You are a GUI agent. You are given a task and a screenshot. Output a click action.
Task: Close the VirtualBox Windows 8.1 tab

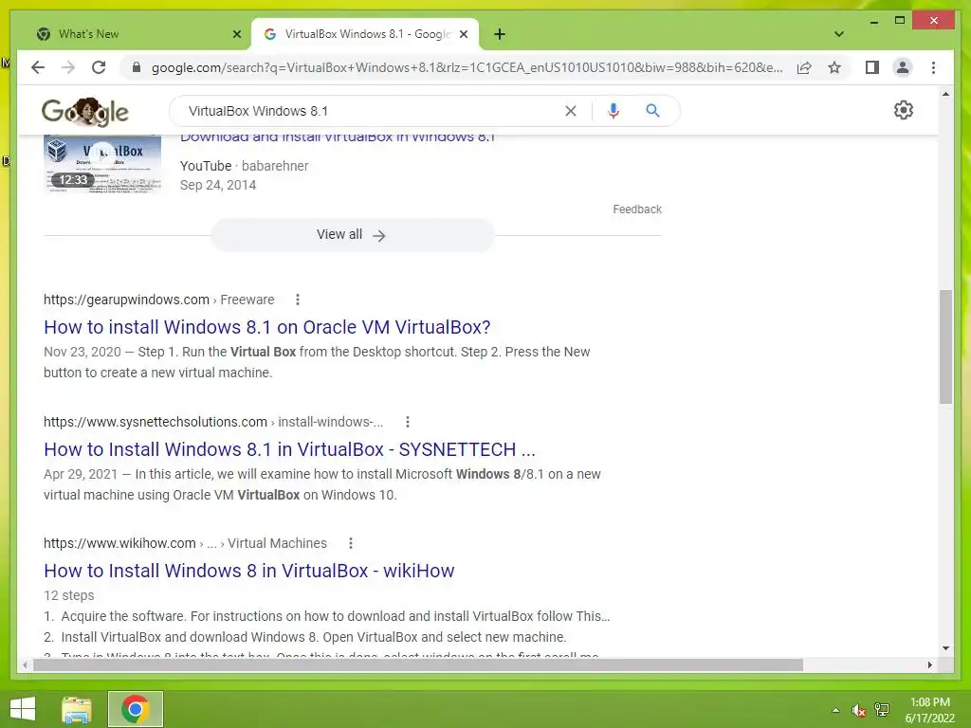click(463, 34)
